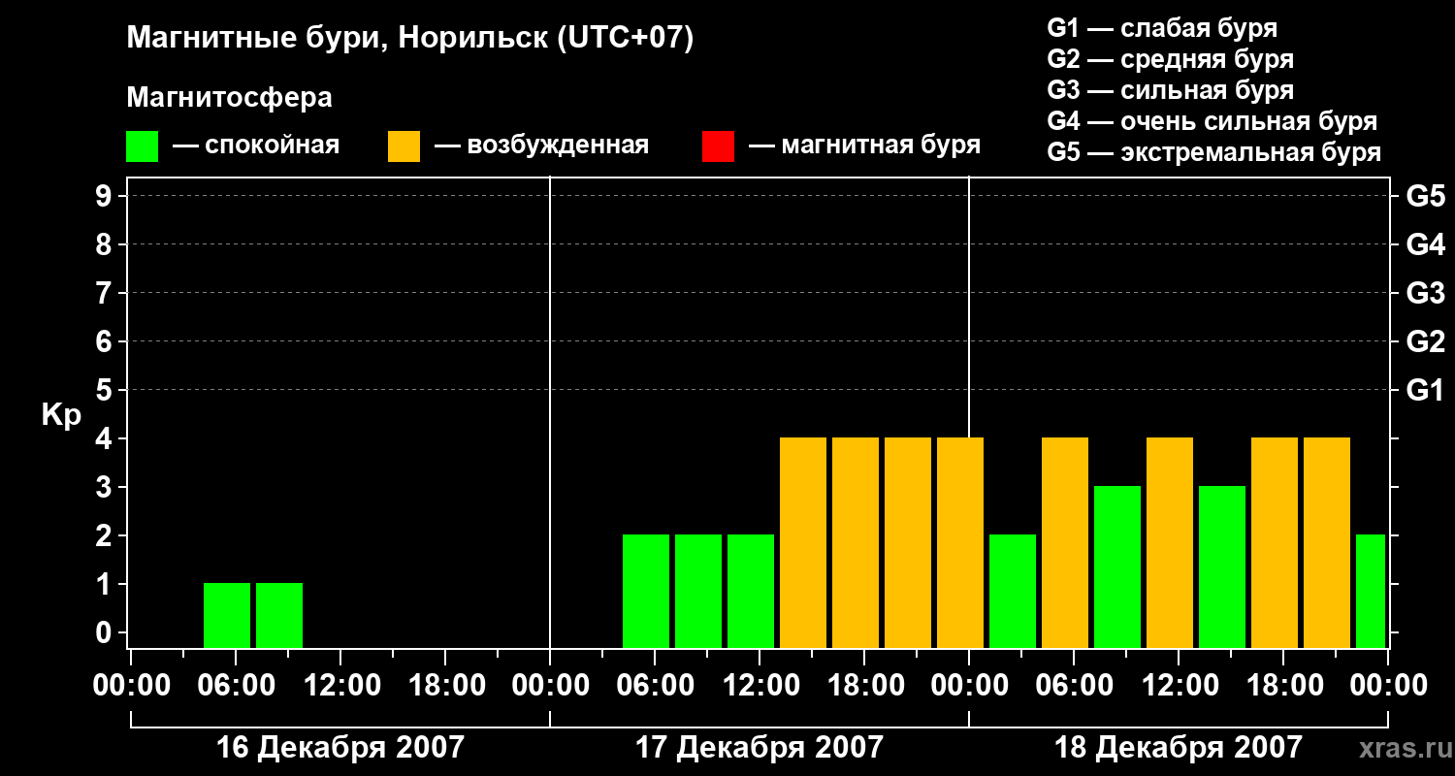Click the G1 label on the right axis
1455x776 pixels.
click(x=1426, y=390)
